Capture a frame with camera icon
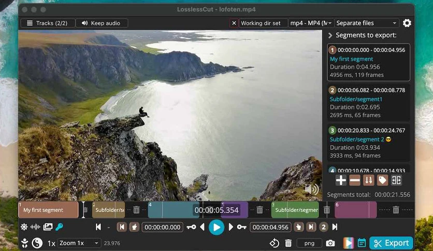This screenshot has height=251, width=433. point(330,243)
